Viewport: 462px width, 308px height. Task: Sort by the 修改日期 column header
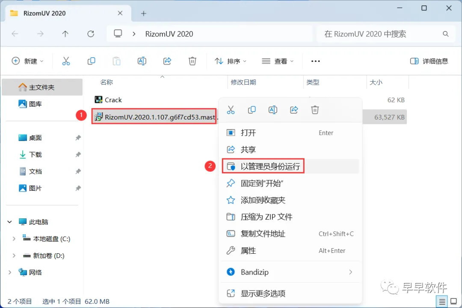pos(243,82)
